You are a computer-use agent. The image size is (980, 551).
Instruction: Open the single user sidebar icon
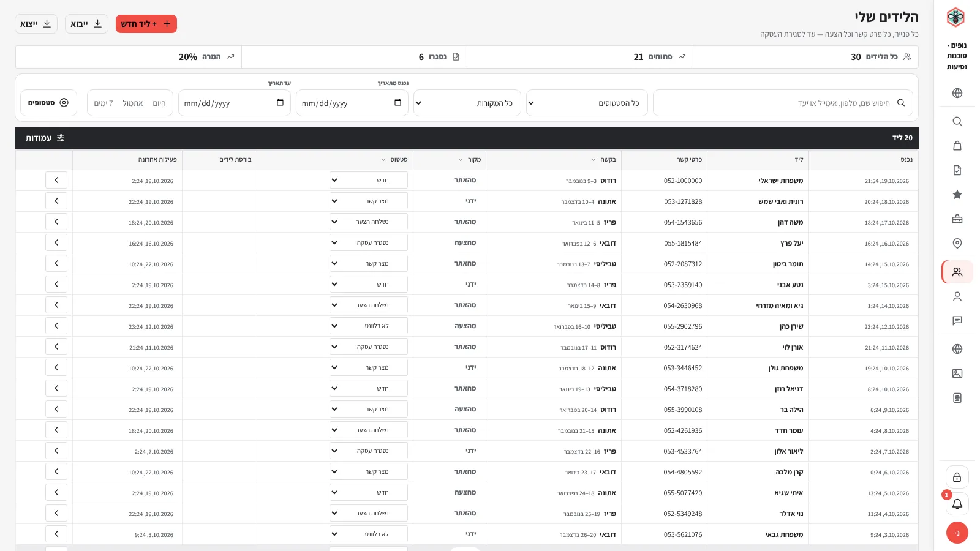click(957, 296)
